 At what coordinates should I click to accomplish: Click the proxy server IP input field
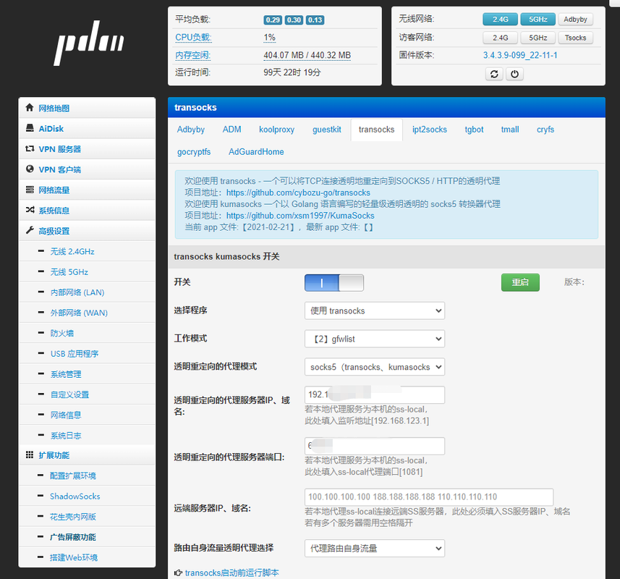click(x=375, y=394)
